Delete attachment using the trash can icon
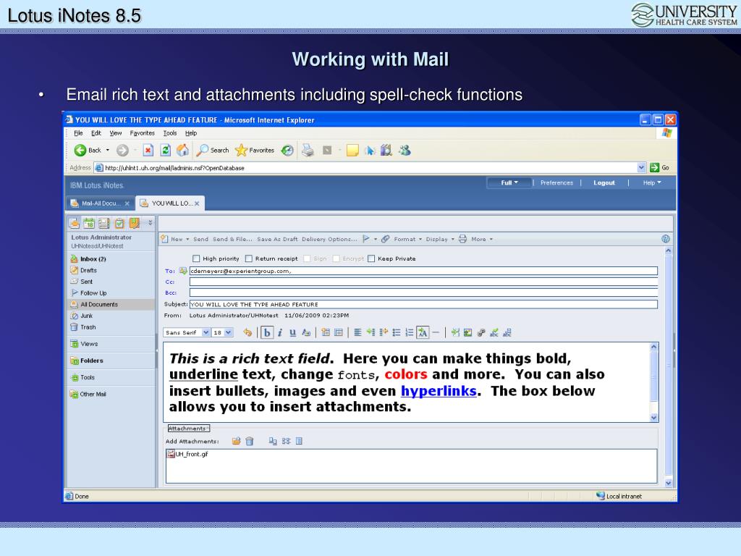 click(x=250, y=441)
